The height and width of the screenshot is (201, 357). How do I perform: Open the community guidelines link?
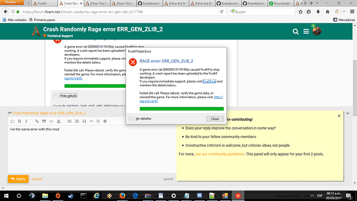coord(219,154)
